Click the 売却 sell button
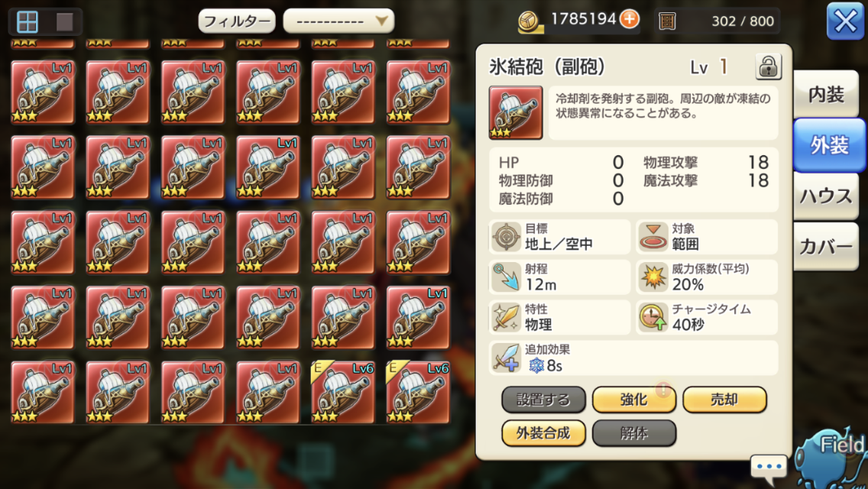This screenshot has height=489, width=868. (x=724, y=400)
